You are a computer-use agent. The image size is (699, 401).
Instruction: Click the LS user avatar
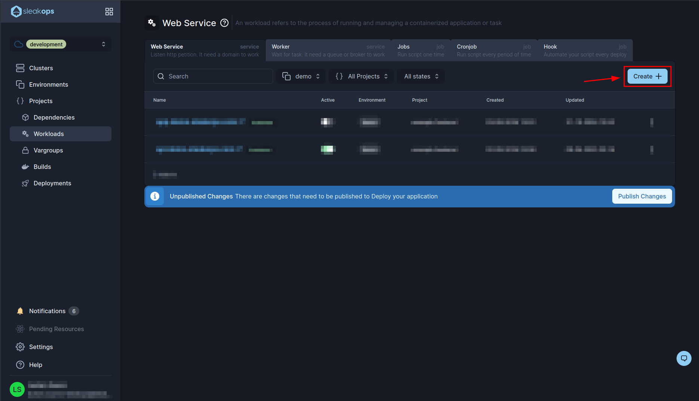coord(17,389)
